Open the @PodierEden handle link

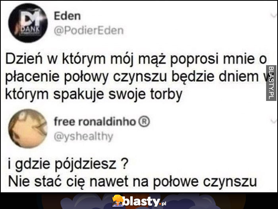coord(89,30)
